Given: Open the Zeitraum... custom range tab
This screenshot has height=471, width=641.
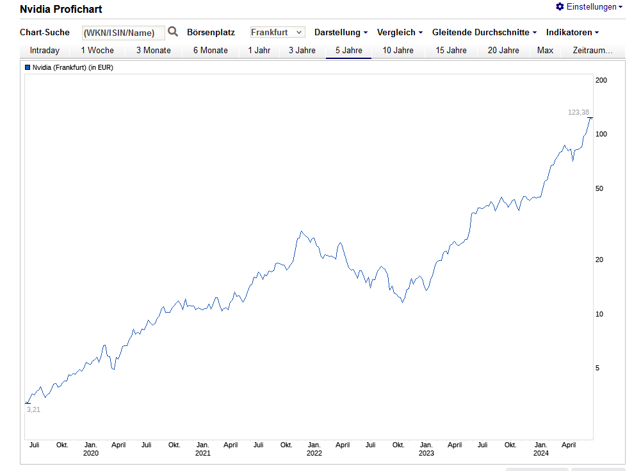Looking at the screenshot, I should 592,51.
